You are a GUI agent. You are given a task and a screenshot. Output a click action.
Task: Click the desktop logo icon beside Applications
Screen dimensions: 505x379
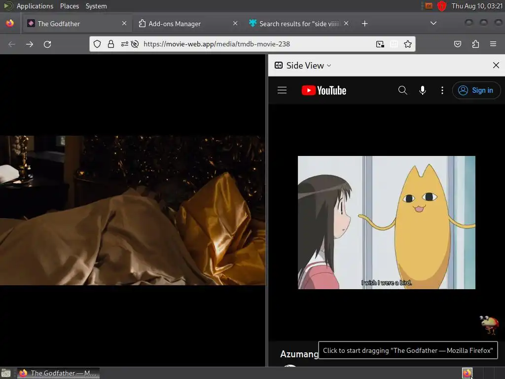8,6
